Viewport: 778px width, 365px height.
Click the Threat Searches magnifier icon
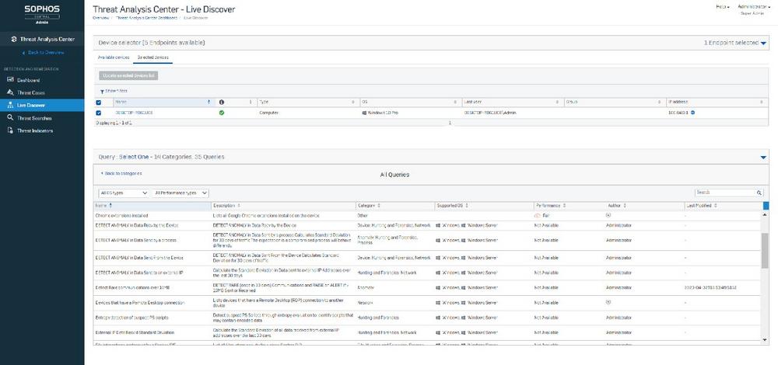(x=11, y=118)
